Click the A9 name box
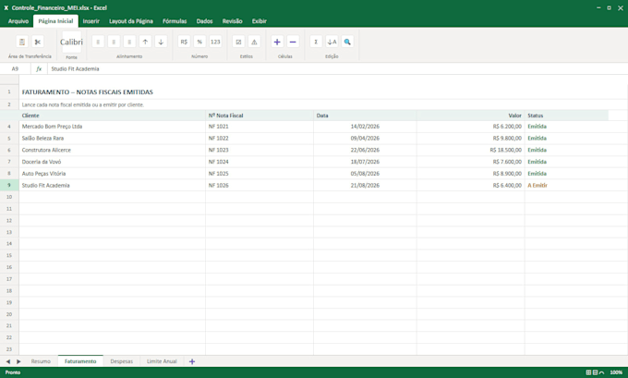Viewport: 628px width, 378px height. (x=15, y=69)
